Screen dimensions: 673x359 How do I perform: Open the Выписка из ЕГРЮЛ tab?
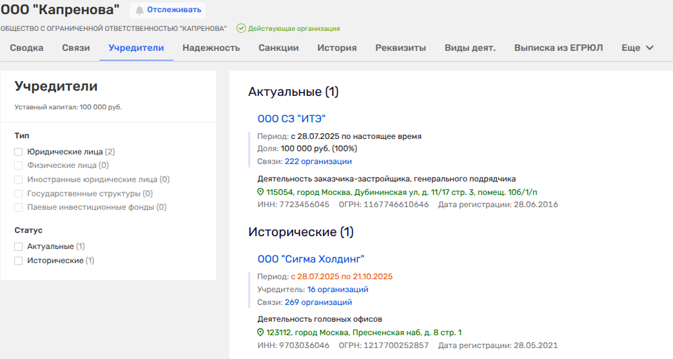pyautogui.click(x=558, y=48)
